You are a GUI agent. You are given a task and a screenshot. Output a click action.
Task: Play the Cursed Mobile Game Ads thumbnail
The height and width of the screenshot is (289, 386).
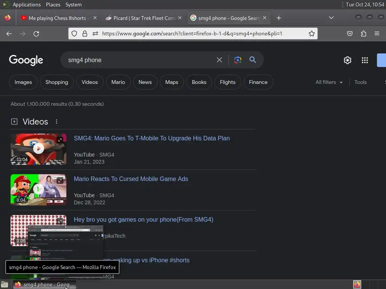pyautogui.click(x=38, y=190)
